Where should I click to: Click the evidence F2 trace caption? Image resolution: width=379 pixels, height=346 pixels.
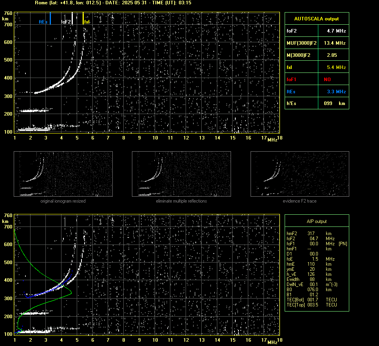pyautogui.click(x=300, y=201)
